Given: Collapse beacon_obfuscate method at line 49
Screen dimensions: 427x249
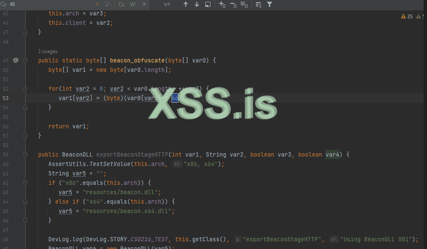Looking at the screenshot, I should (x=25, y=60).
